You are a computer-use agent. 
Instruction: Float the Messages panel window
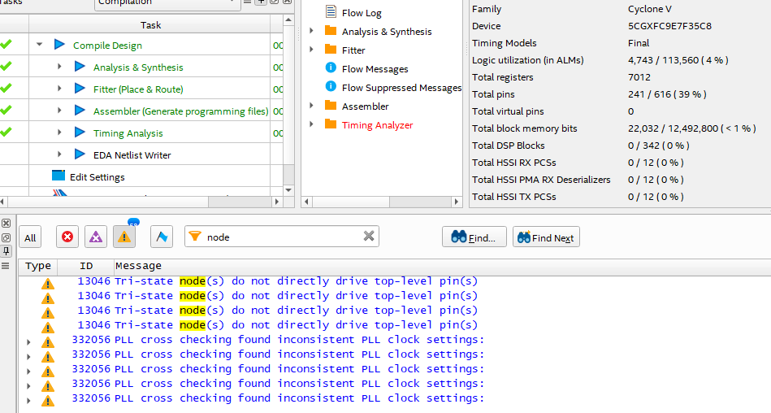(x=6, y=237)
